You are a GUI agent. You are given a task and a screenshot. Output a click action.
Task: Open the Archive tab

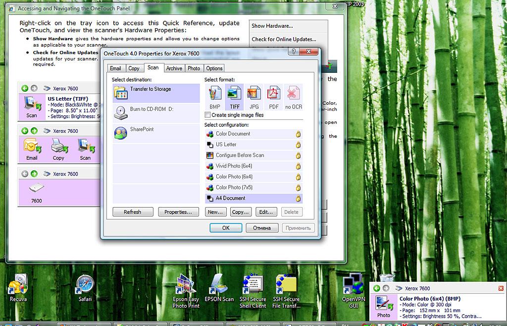click(174, 68)
